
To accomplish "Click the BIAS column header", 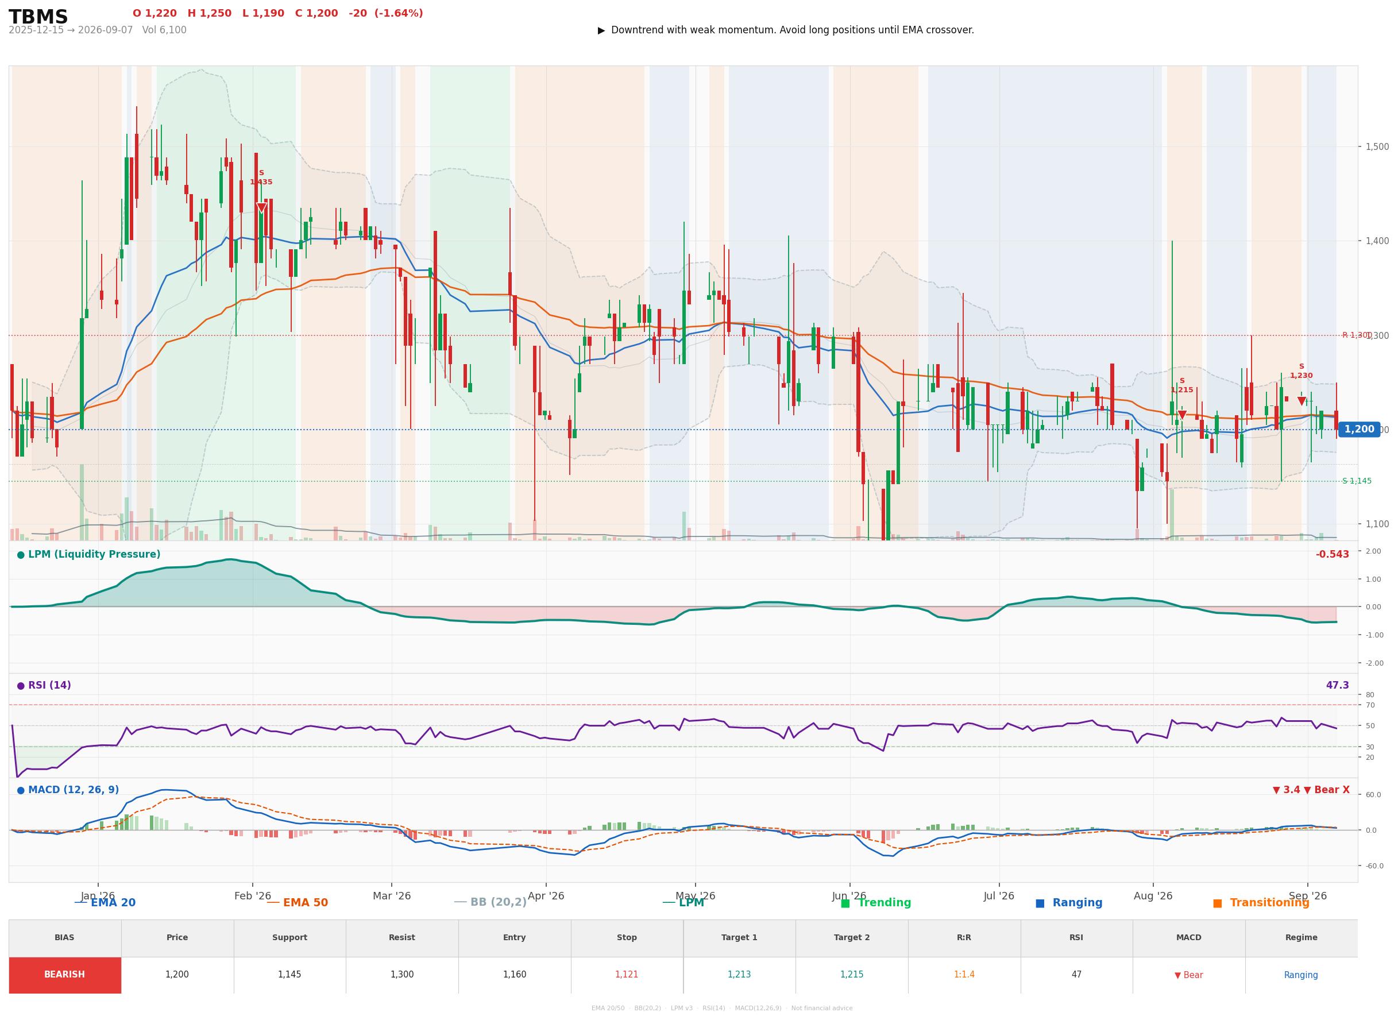I will [64, 937].
